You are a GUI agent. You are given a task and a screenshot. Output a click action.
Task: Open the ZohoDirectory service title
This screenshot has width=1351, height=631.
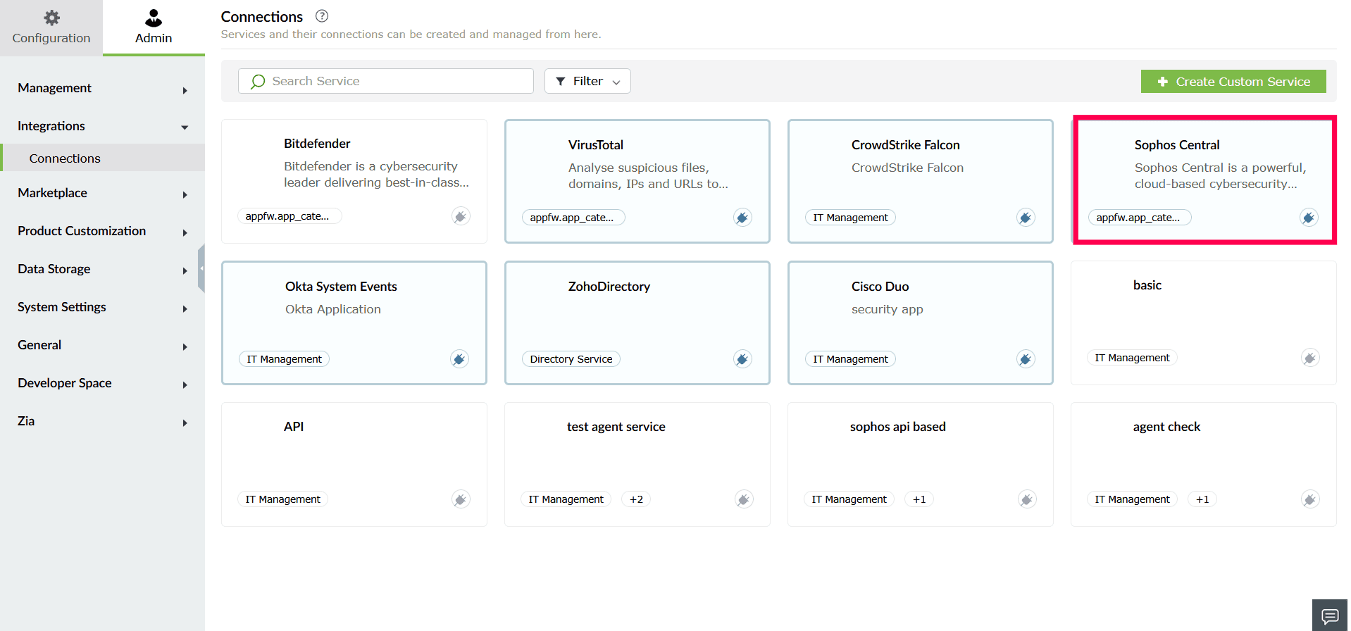609,287
